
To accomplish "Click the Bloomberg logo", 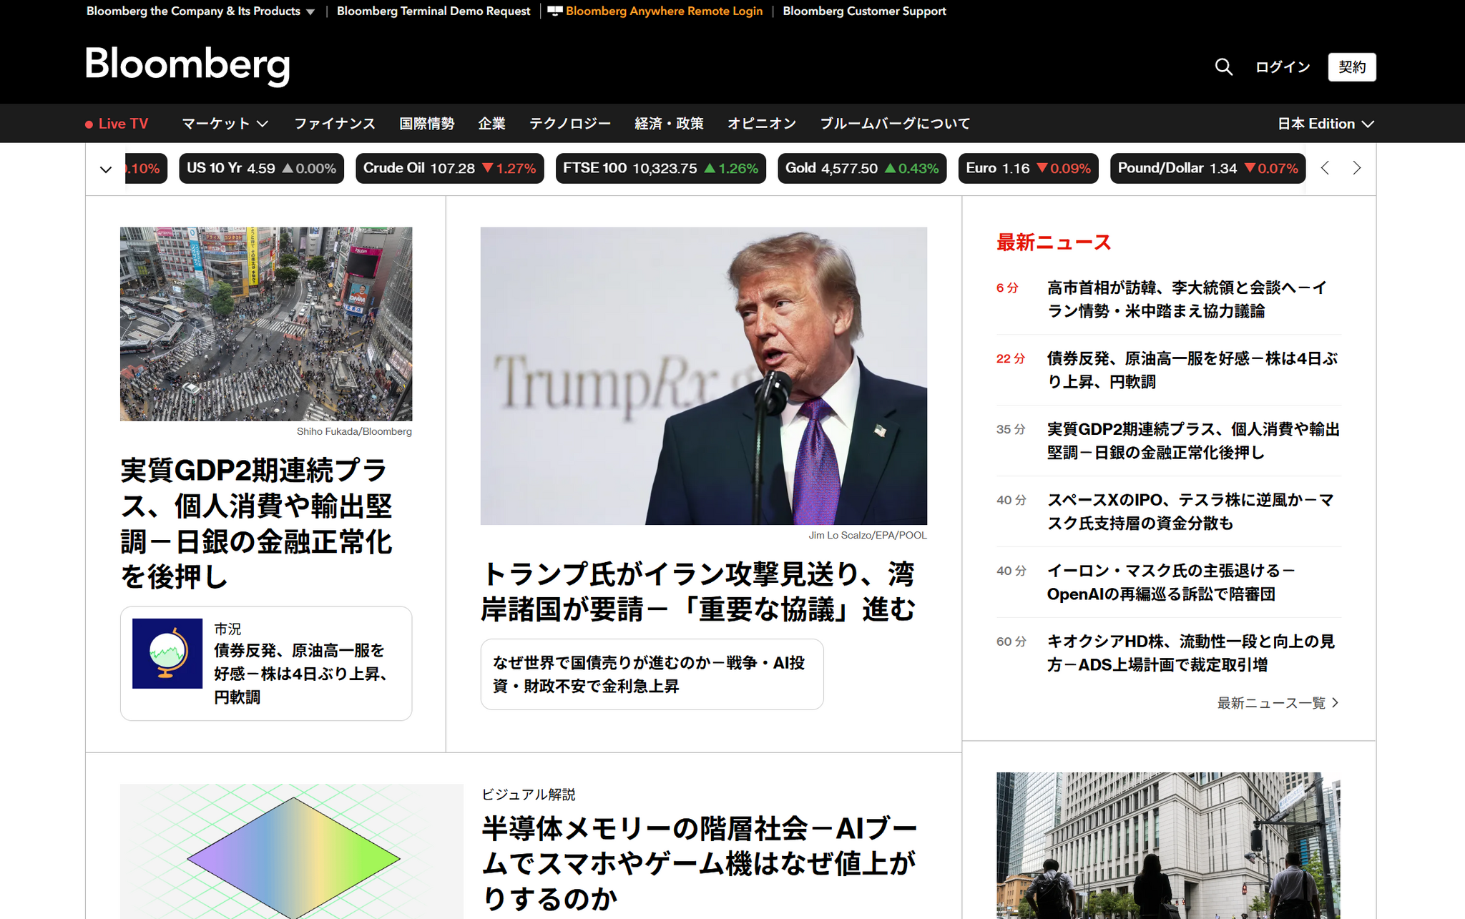I will pos(187,65).
